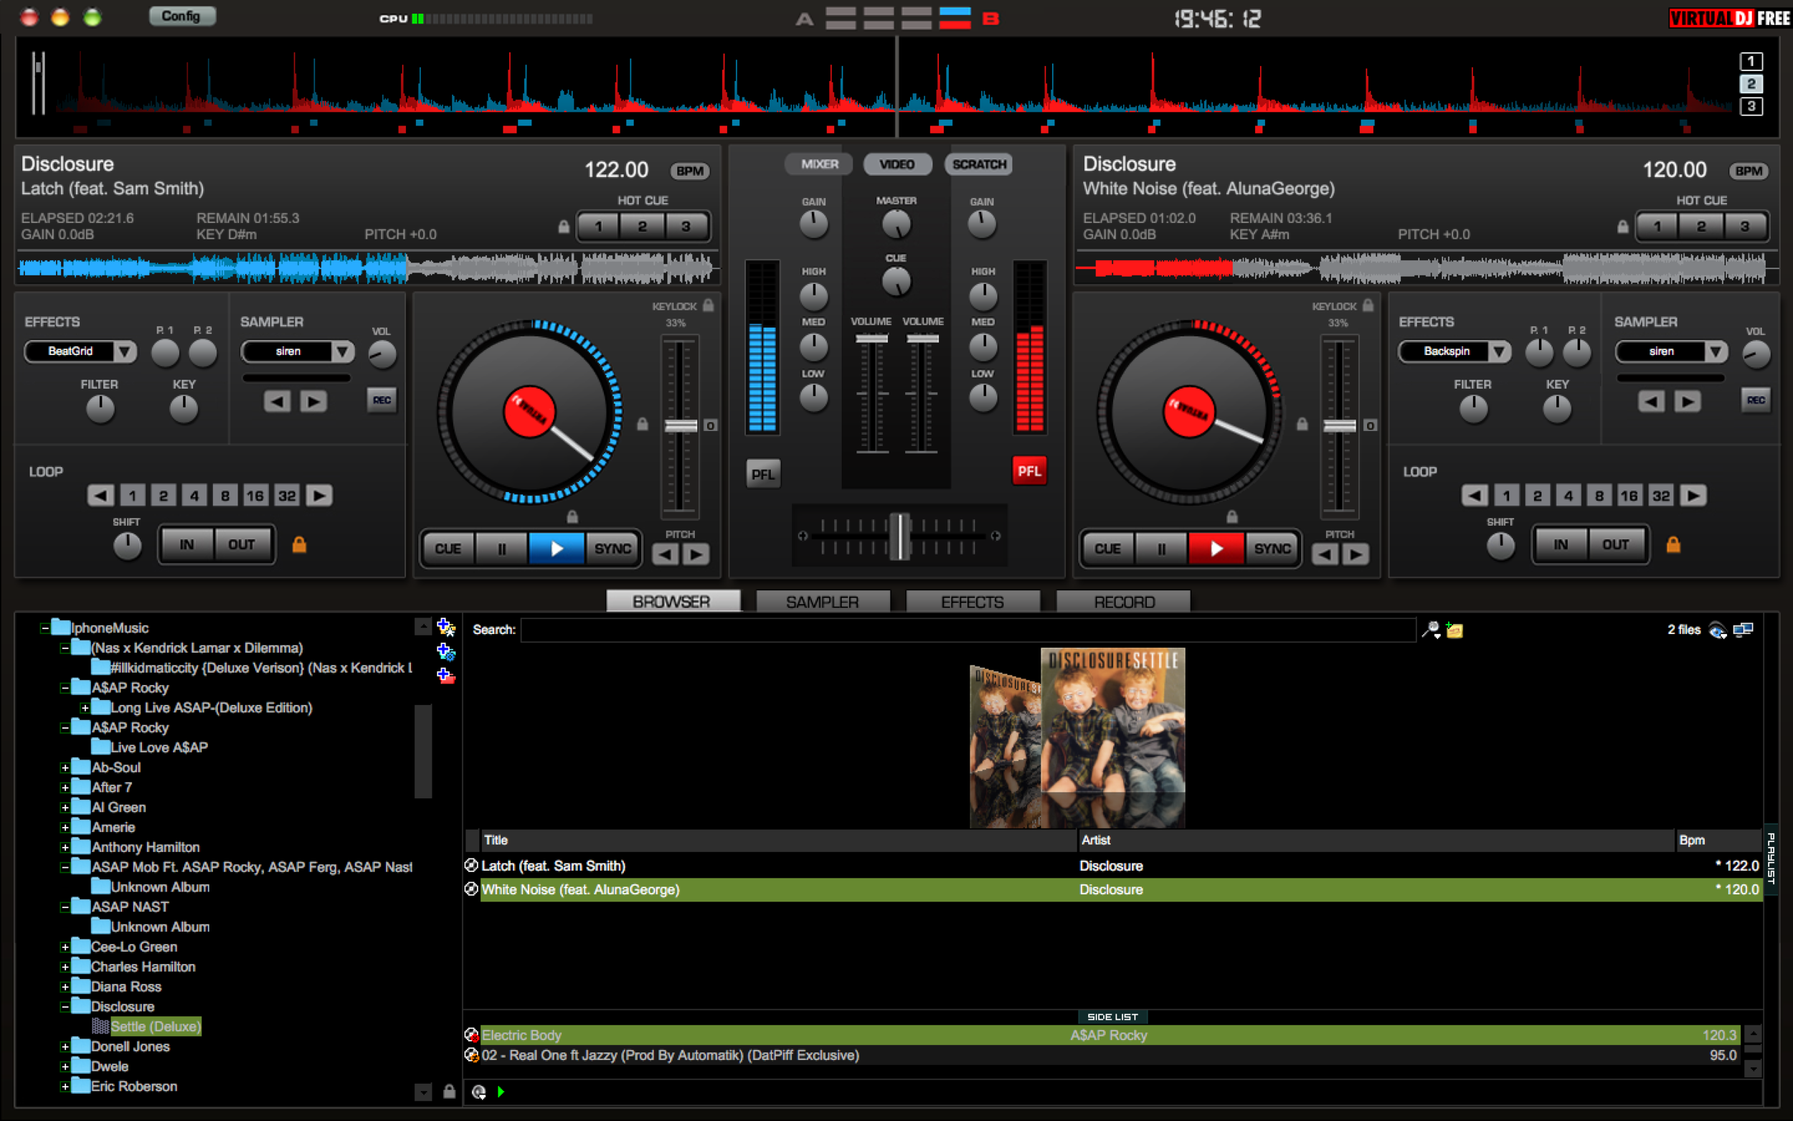Click the search options magnifier icon

coord(1432,630)
